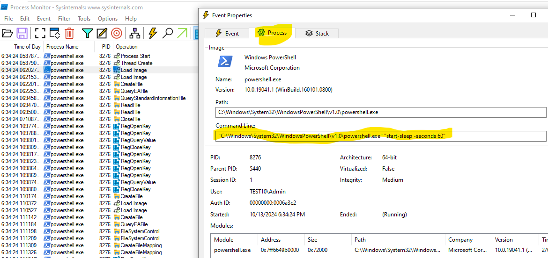Open the Tools menu
This screenshot has width=548, height=258.
pos(84,19)
